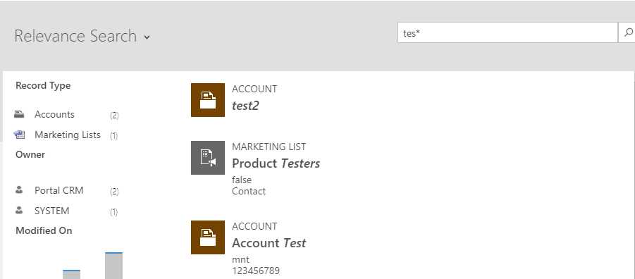
Task: Click the Portal CRM owner person icon
Action: coord(19,190)
